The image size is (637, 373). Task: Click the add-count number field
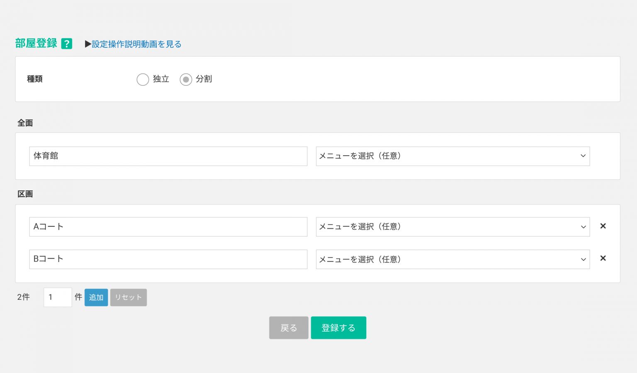point(58,297)
